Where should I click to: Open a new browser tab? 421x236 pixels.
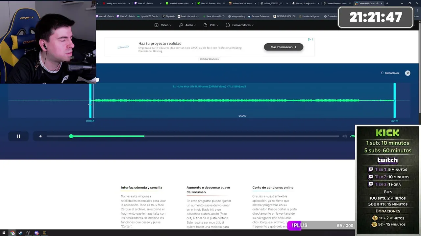click(x=387, y=3)
